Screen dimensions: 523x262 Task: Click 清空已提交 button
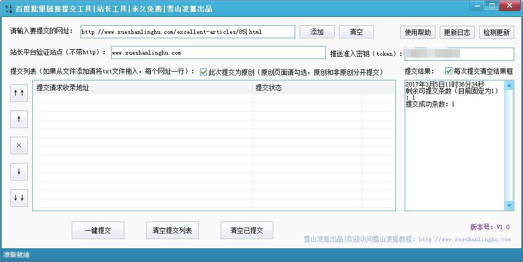(247, 230)
